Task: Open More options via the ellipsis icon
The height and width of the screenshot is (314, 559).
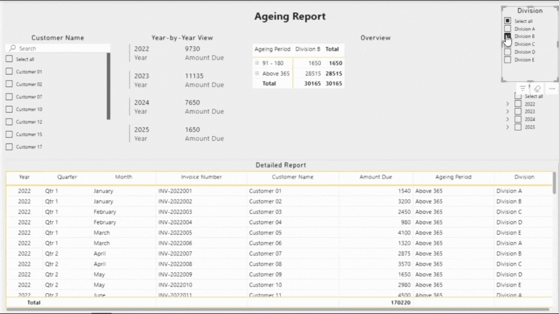Action: point(551,88)
